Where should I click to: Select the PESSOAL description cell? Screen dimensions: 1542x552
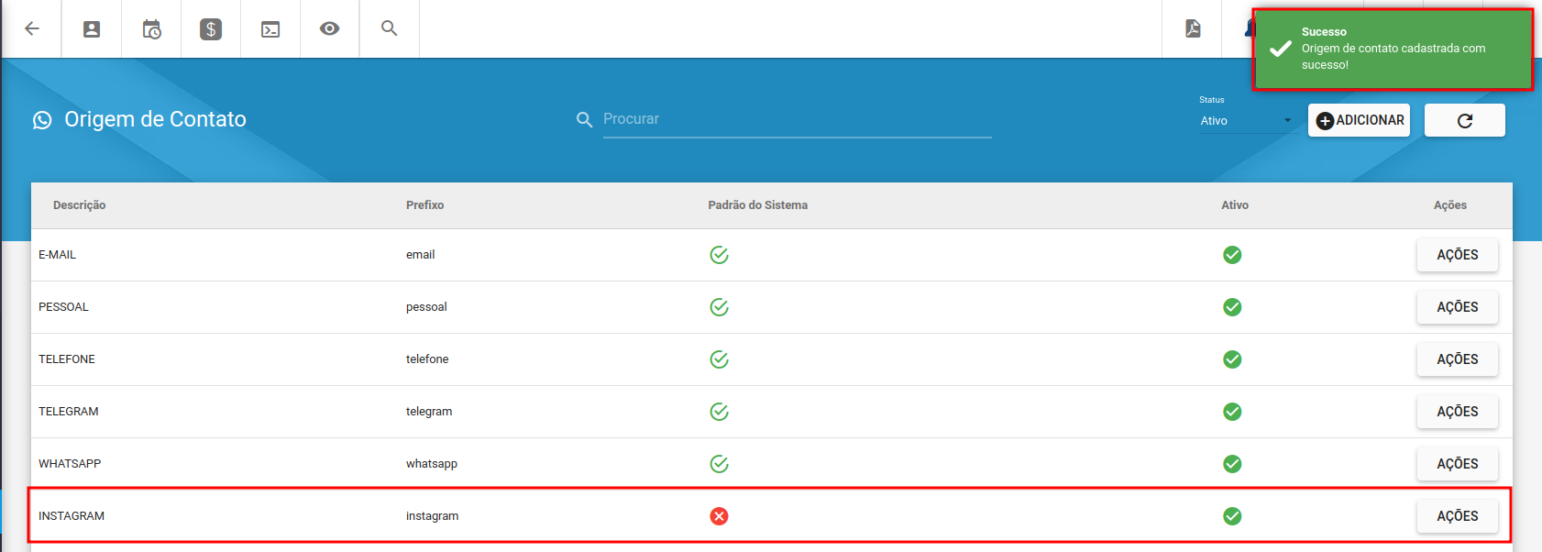pos(63,307)
